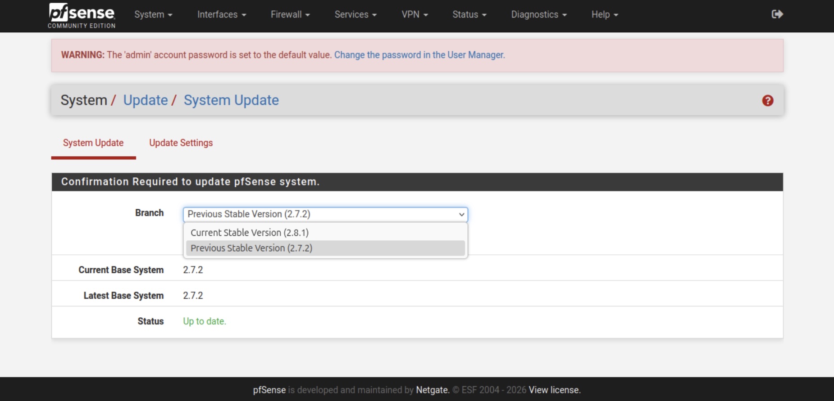Screen dimensions: 834x401
Task: Choose Current Stable Version (2.8.1) option
Action: (250, 233)
